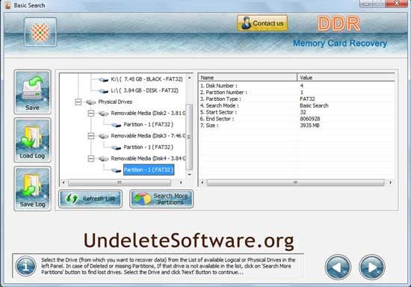Image resolution: width=411 pixels, height=287 pixels.
Task: Click the 'Basic Search' value cell
Action: (x=314, y=105)
